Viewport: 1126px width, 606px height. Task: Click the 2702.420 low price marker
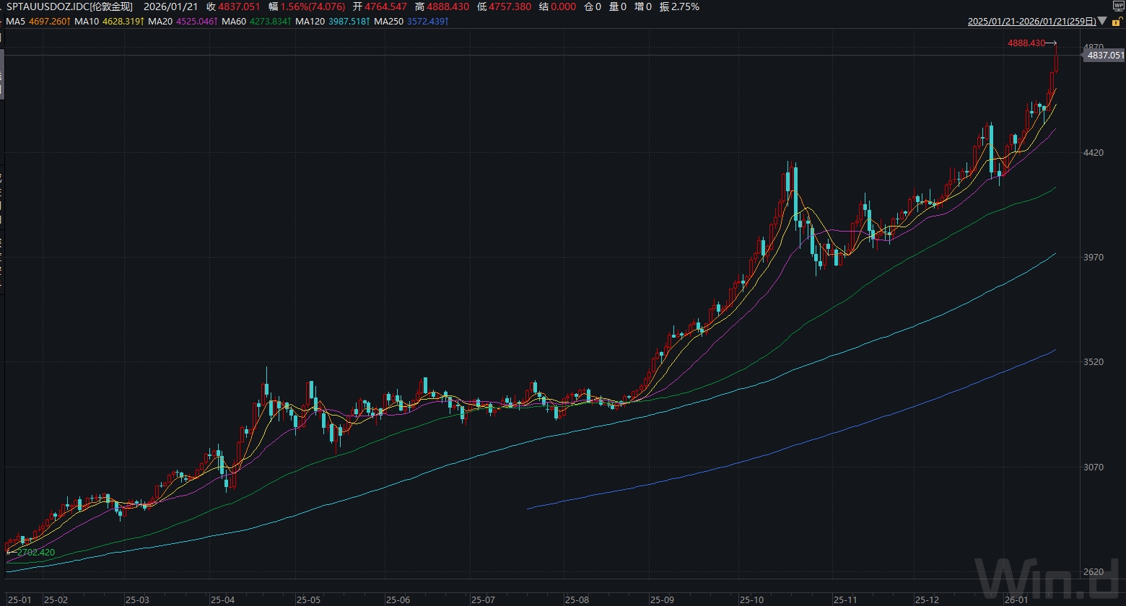(x=35, y=553)
